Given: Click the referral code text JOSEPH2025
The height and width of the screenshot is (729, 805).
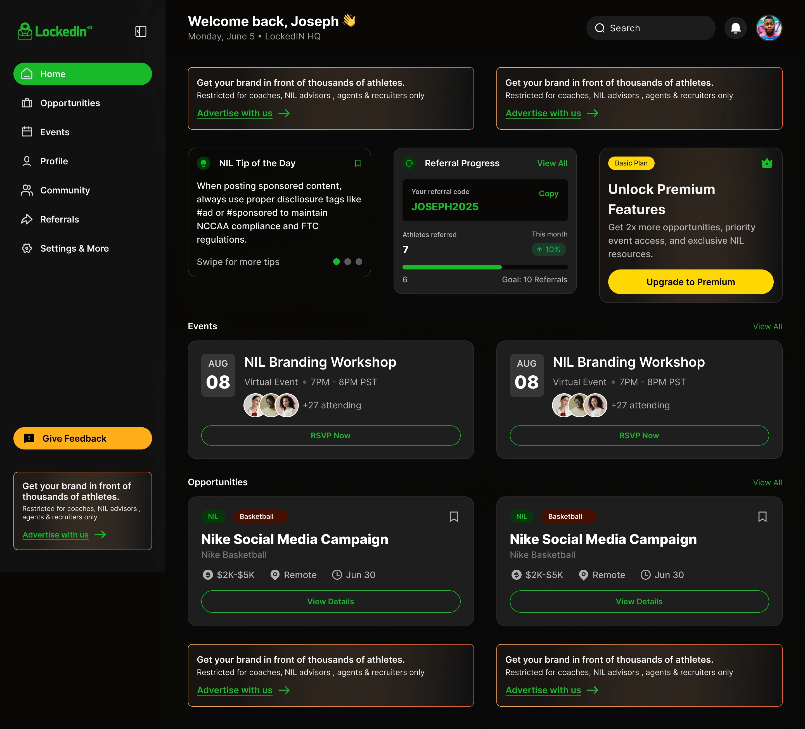Looking at the screenshot, I should pos(445,206).
